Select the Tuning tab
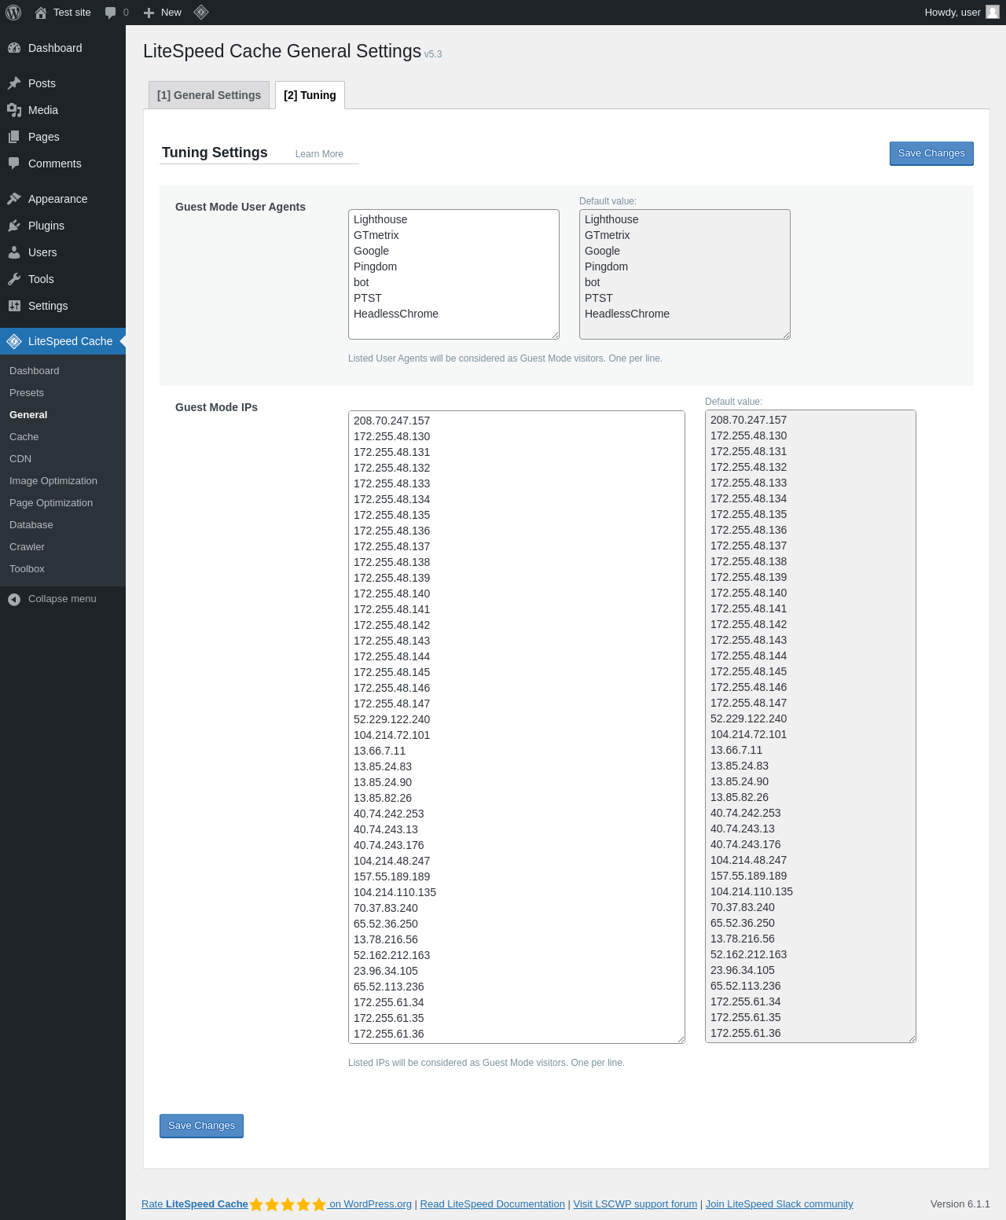1006x1220 pixels. tap(310, 95)
